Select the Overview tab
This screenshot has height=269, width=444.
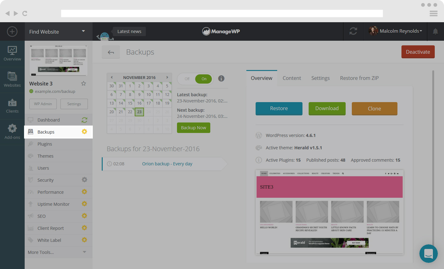pos(262,78)
